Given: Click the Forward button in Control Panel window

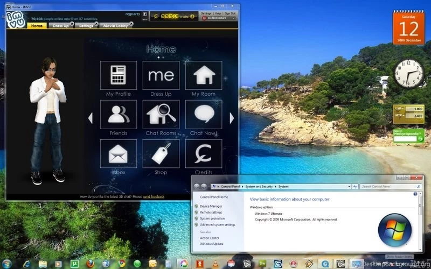Looking at the screenshot, I should coord(204,186).
